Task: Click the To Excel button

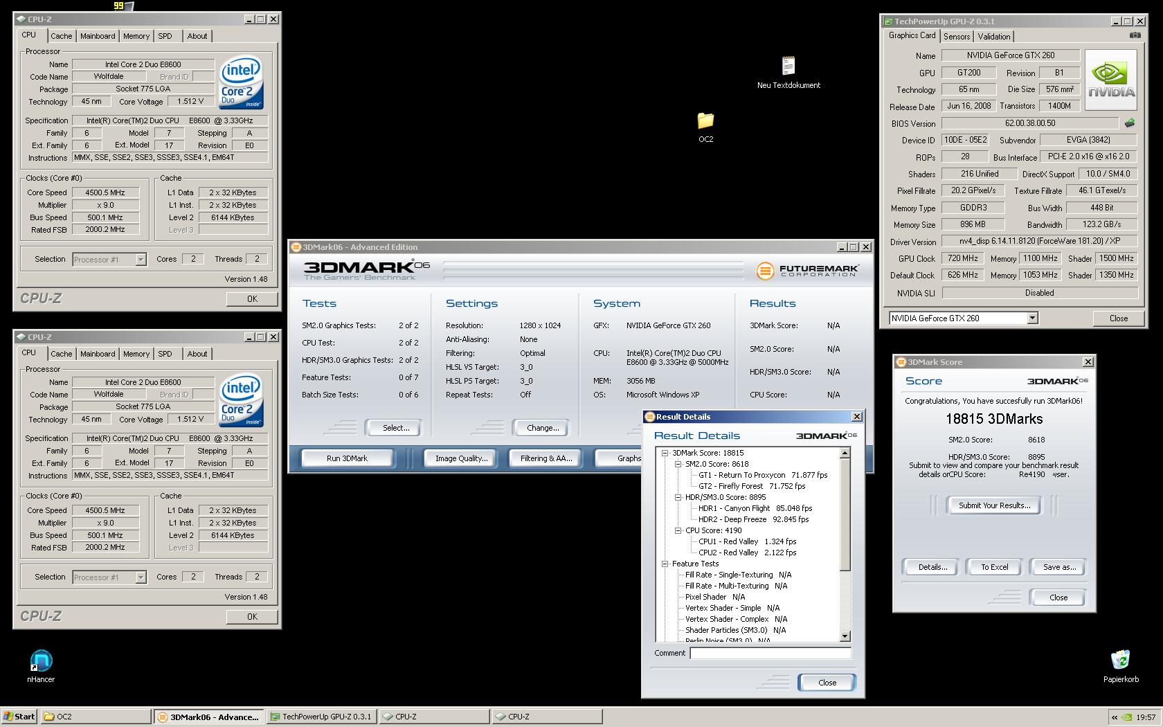Action: point(994,567)
